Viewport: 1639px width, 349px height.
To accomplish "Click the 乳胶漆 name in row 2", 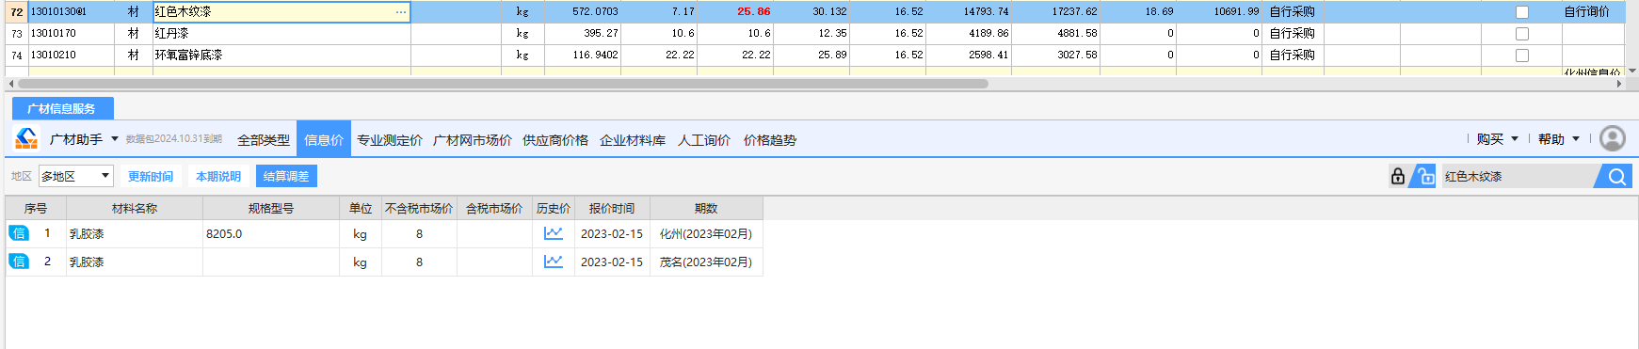I will [x=87, y=262].
